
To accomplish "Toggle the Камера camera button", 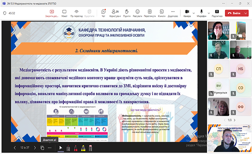I will [x=187, y=13].
